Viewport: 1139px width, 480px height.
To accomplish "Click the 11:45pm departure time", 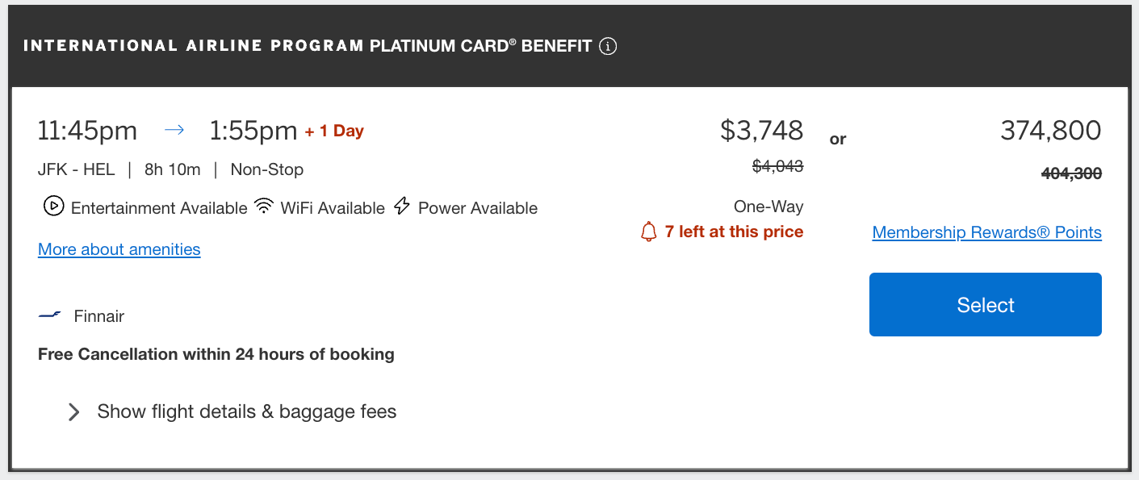I will (87, 130).
